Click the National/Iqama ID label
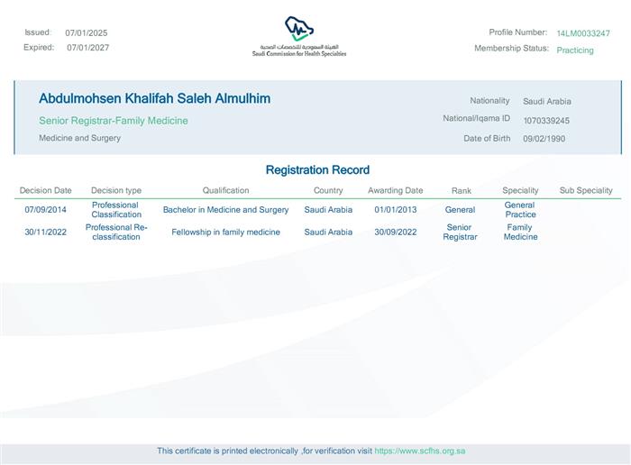Screen dimensions: 631x465 click(x=476, y=118)
